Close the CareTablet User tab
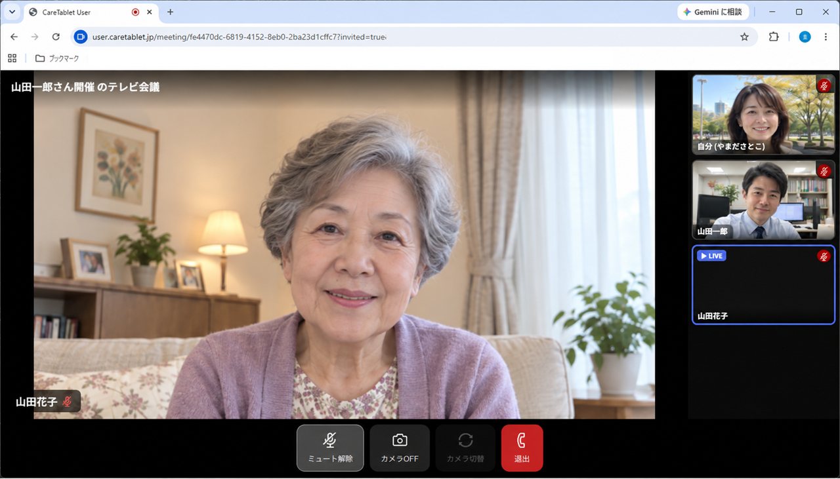Screen dimensions: 840x479 (x=150, y=12)
